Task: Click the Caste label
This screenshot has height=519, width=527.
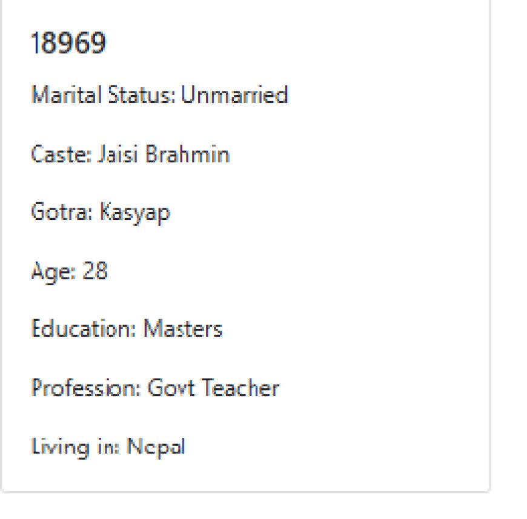Action: pos(61,154)
